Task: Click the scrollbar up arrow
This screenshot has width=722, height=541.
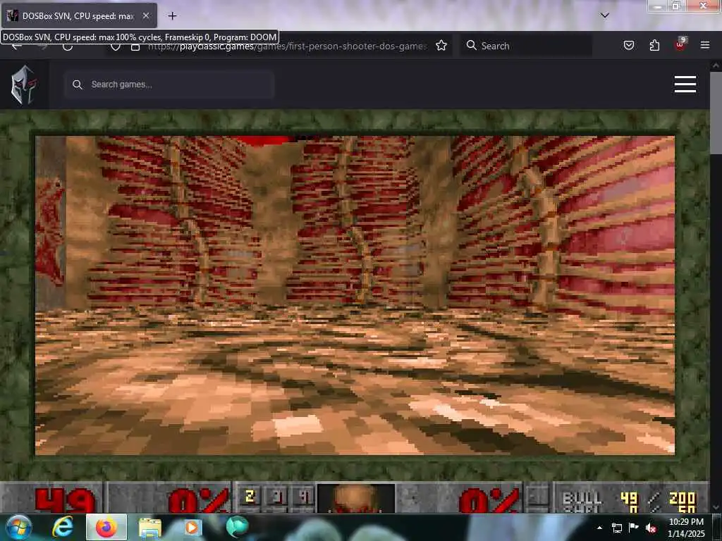Action: 716,66
